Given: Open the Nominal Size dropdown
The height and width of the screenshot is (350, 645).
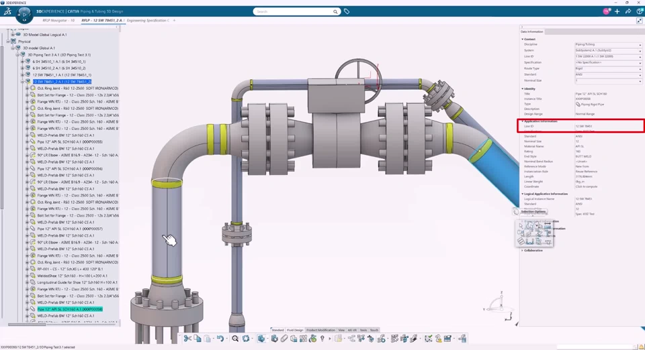Looking at the screenshot, I should pos(608,80).
